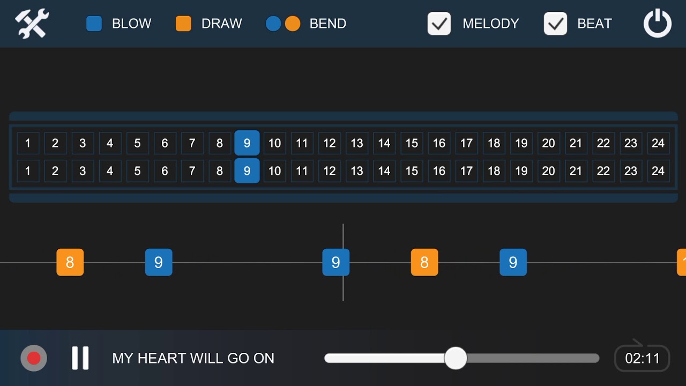
Task: Click the loop timer icon showing 02:11
Action: pos(642,358)
